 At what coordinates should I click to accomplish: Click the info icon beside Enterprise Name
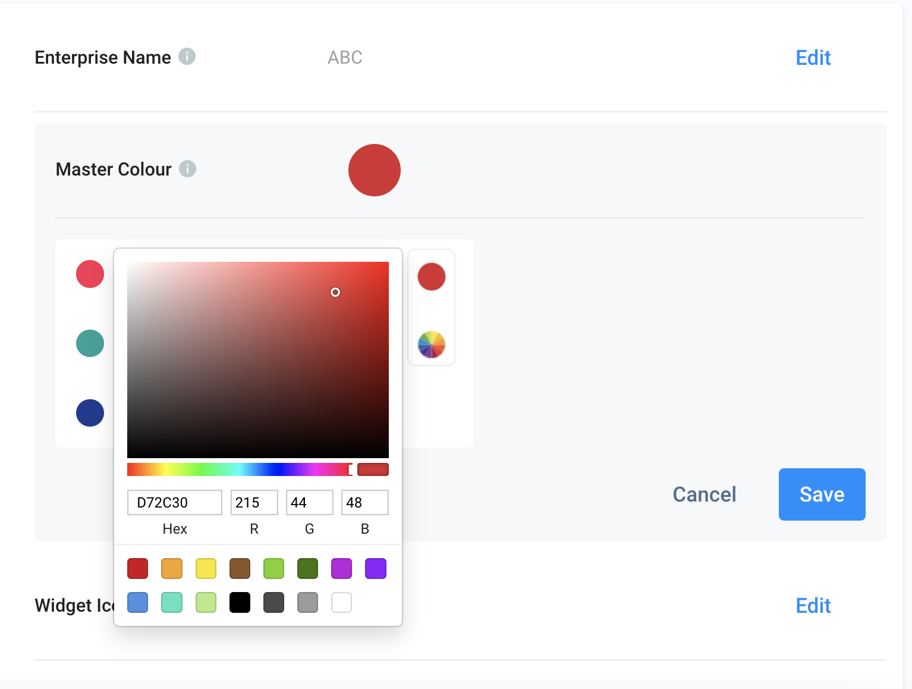pyautogui.click(x=187, y=57)
